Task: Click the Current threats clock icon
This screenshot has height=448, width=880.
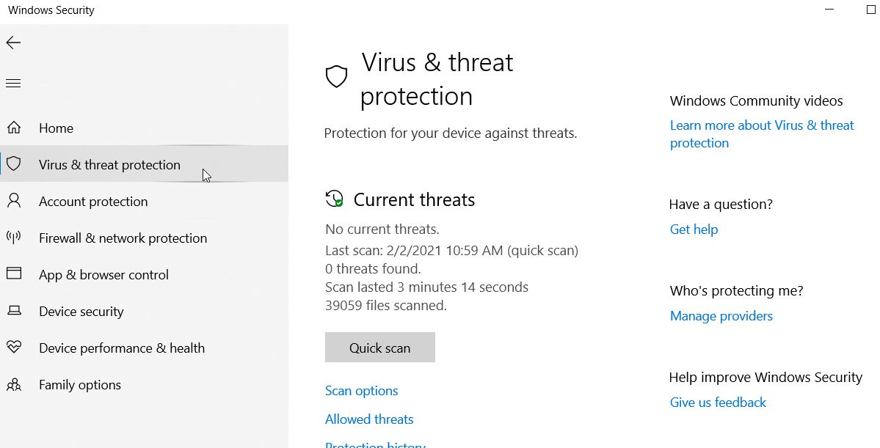Action: pos(335,199)
